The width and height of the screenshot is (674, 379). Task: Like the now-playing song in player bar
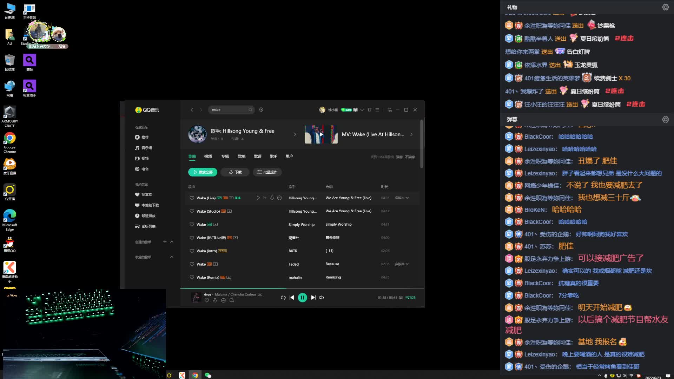tap(207, 300)
